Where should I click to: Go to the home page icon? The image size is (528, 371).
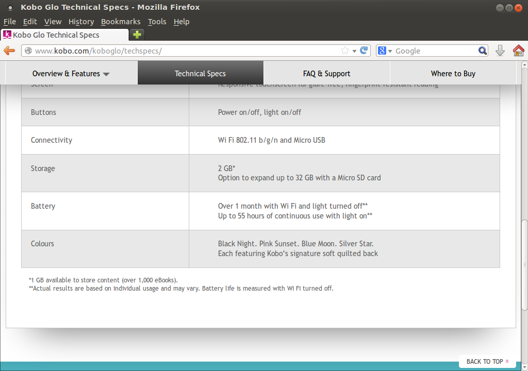519,50
